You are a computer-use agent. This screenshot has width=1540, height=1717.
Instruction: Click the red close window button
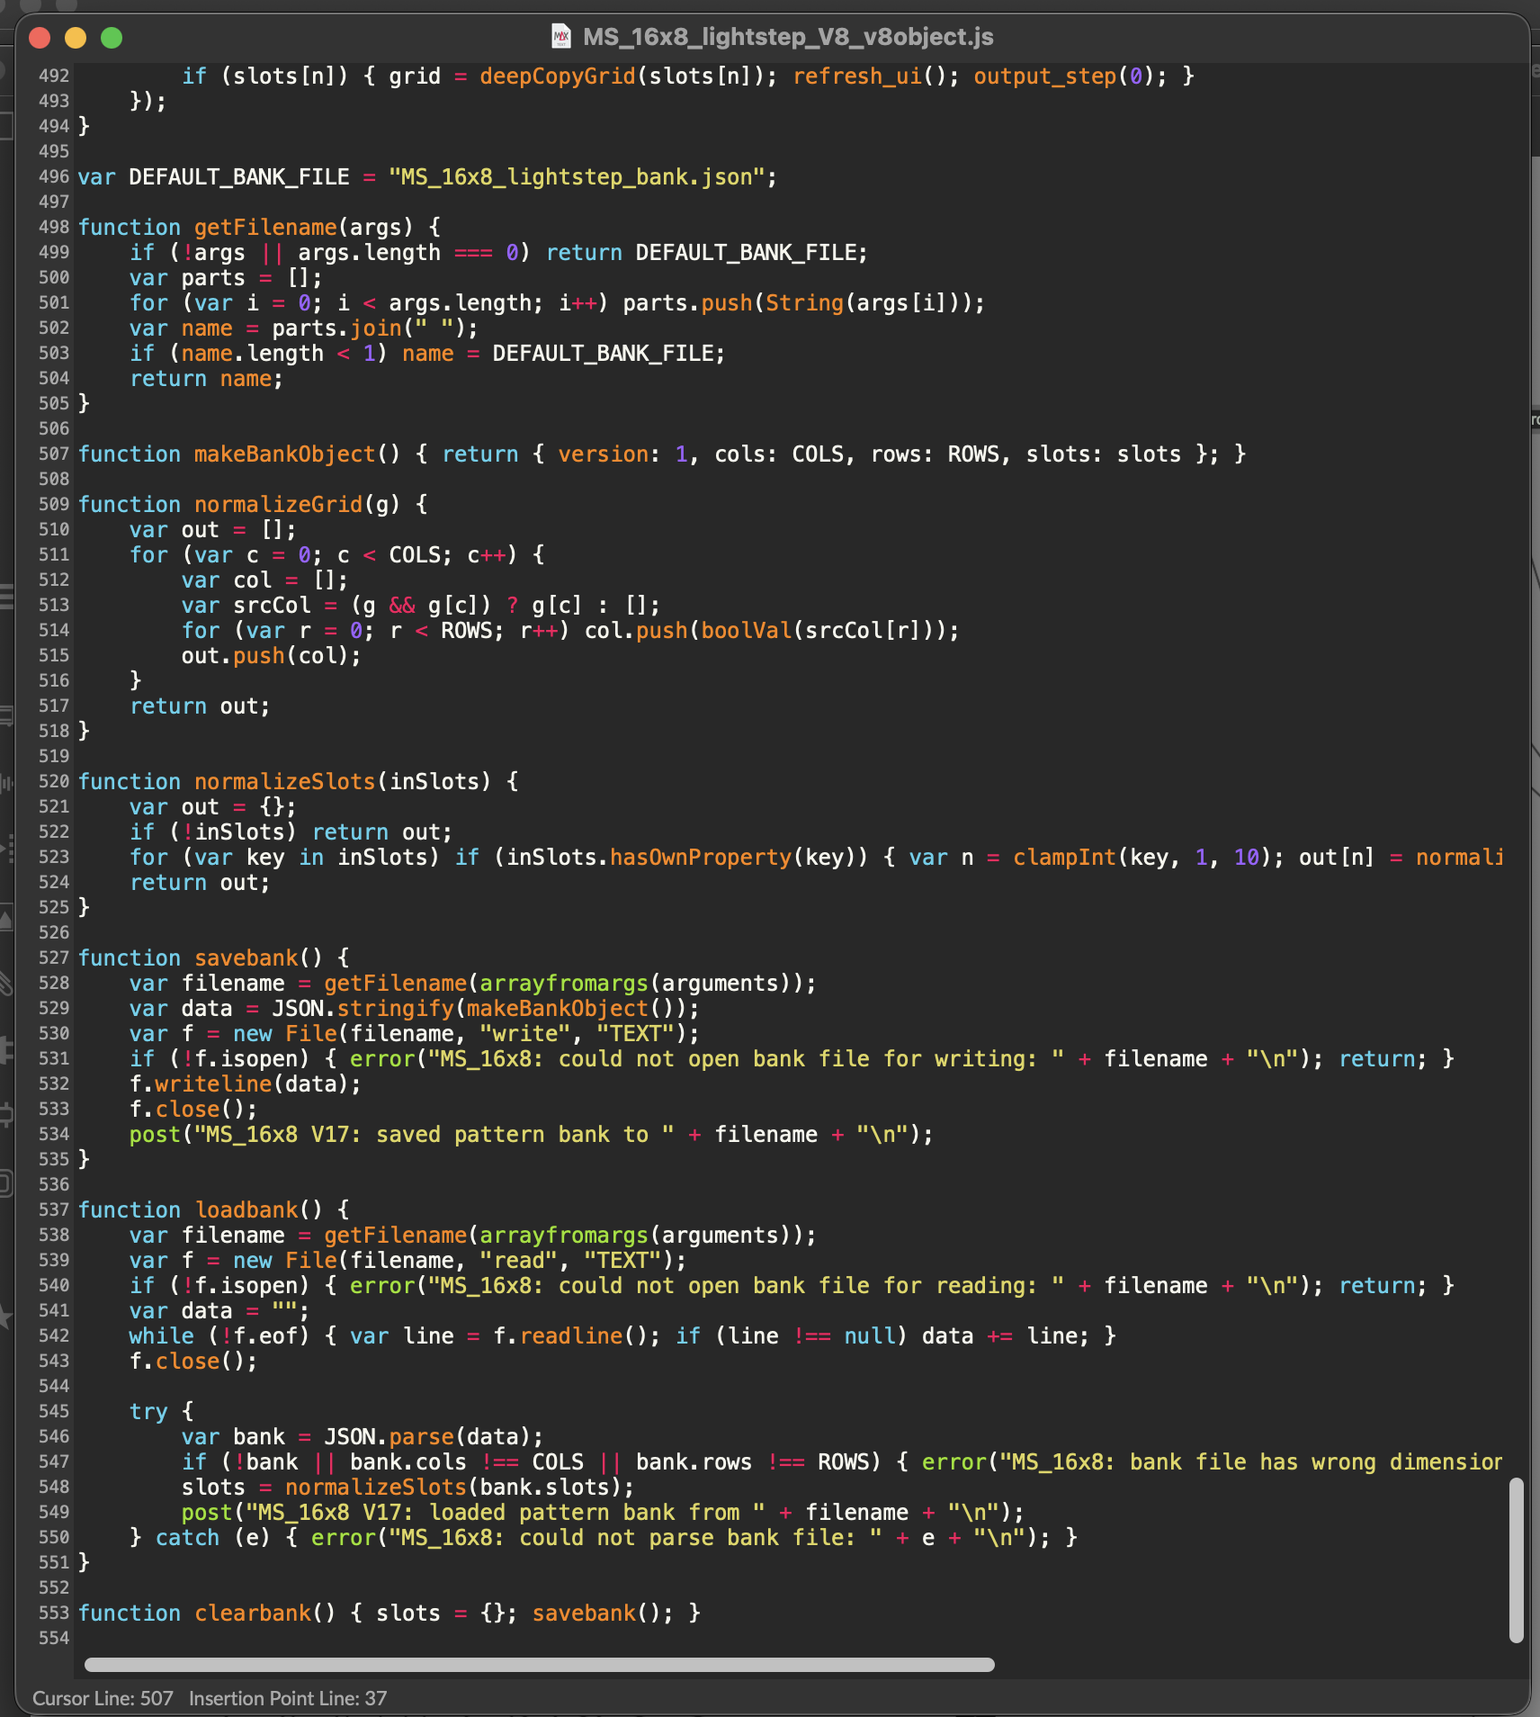[x=40, y=37]
